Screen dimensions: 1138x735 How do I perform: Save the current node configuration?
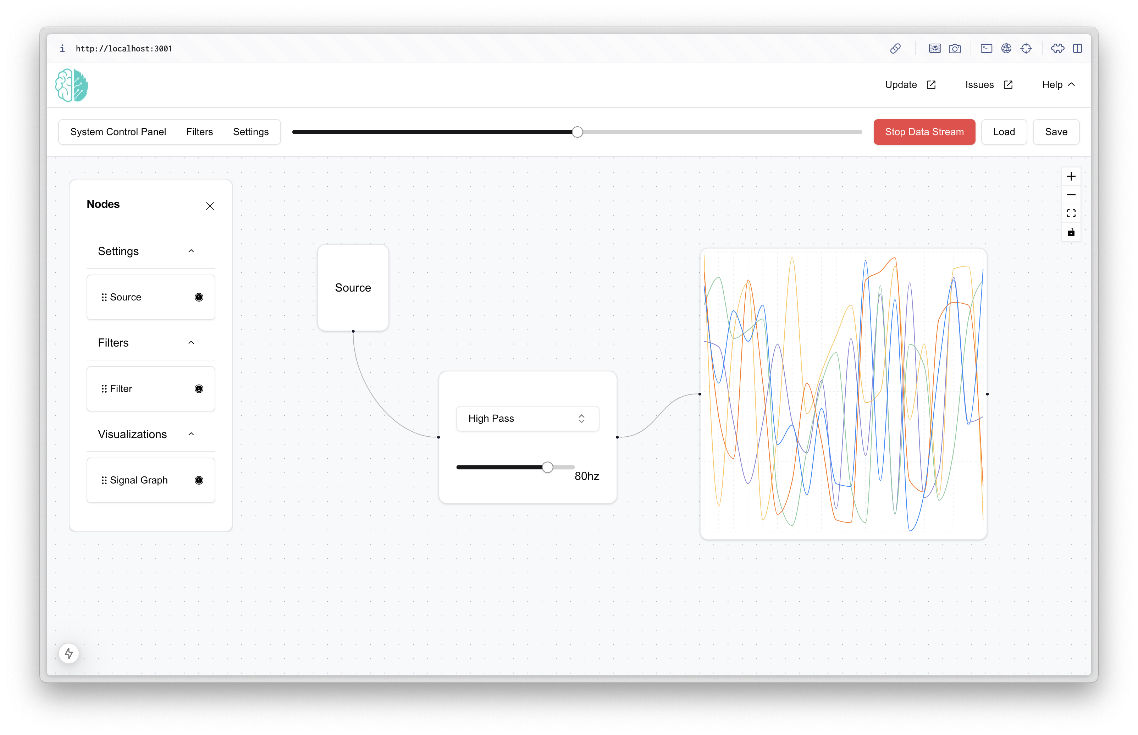point(1056,132)
